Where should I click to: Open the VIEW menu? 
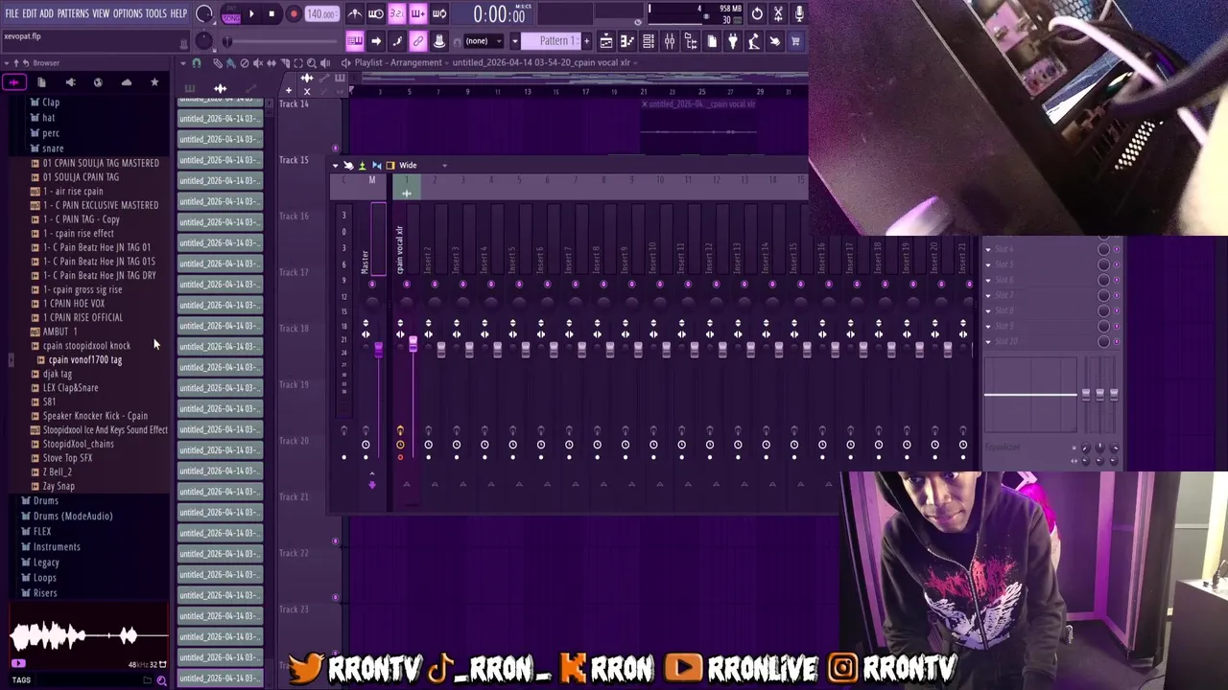[x=101, y=13]
